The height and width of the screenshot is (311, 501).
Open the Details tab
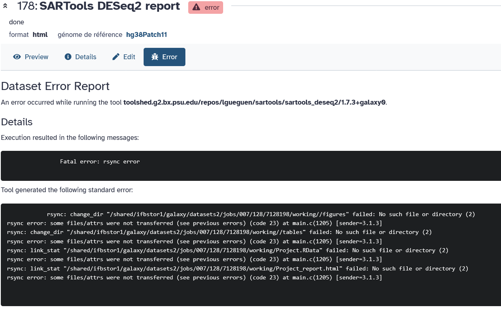(81, 57)
